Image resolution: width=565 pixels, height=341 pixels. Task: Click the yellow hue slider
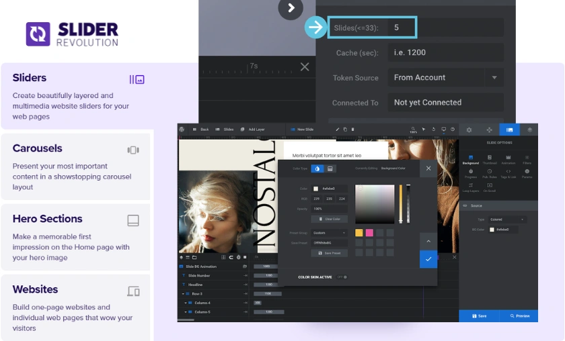point(400,204)
